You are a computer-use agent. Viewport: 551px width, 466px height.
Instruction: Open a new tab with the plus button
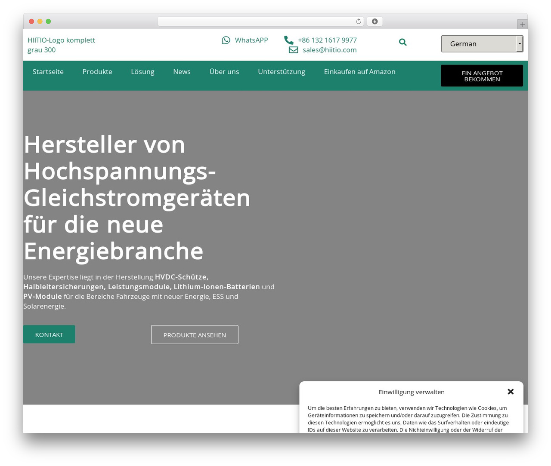click(522, 25)
